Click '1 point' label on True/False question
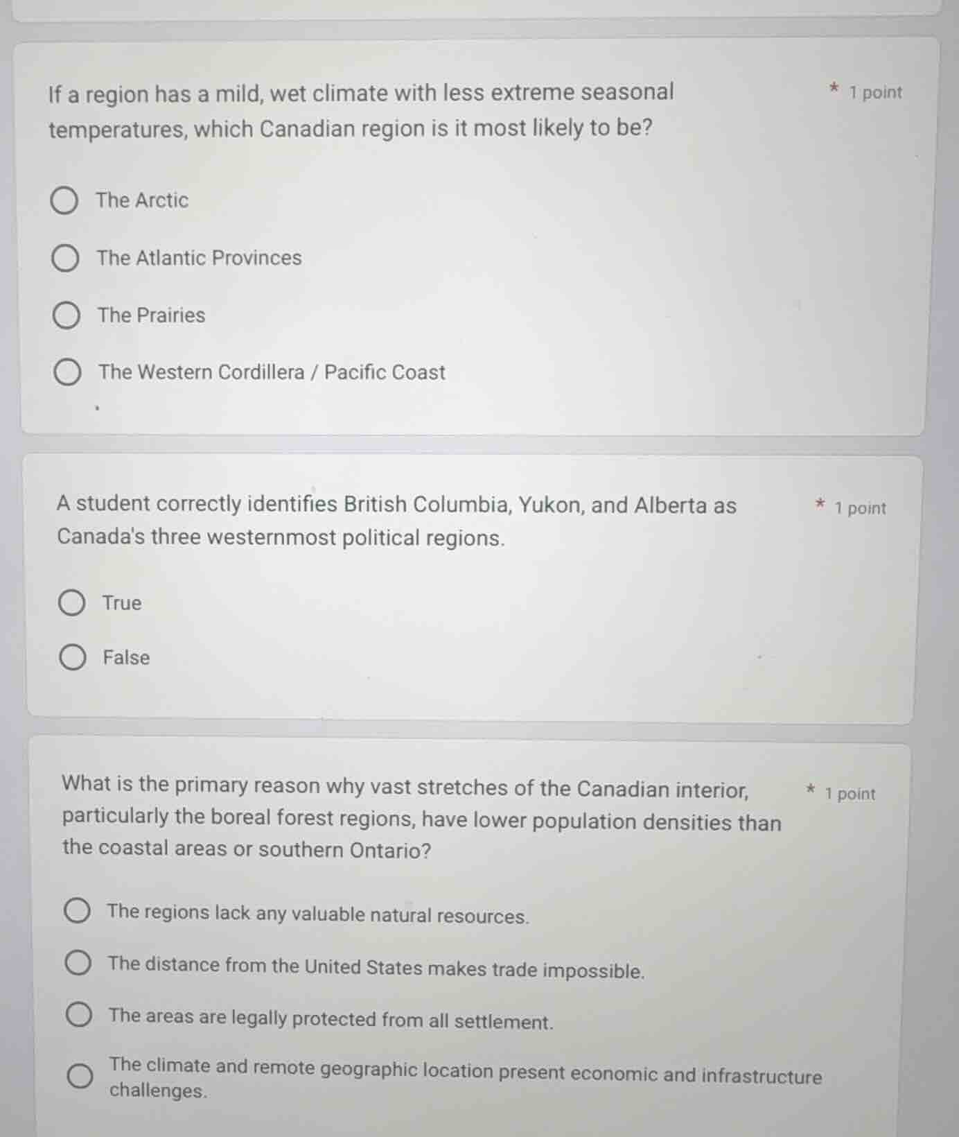Viewport: 959px width, 1137px height. pos(860,508)
